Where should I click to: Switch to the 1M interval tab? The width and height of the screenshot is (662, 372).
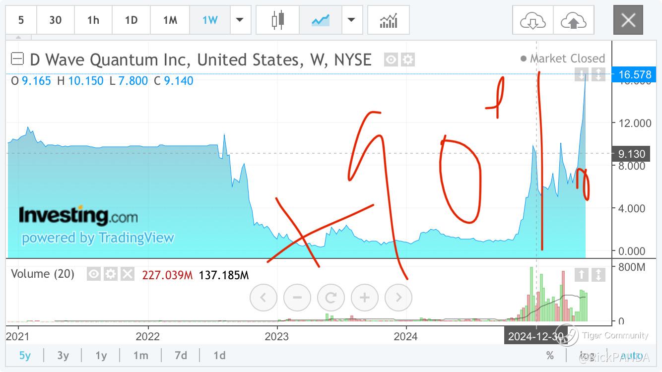click(x=170, y=20)
